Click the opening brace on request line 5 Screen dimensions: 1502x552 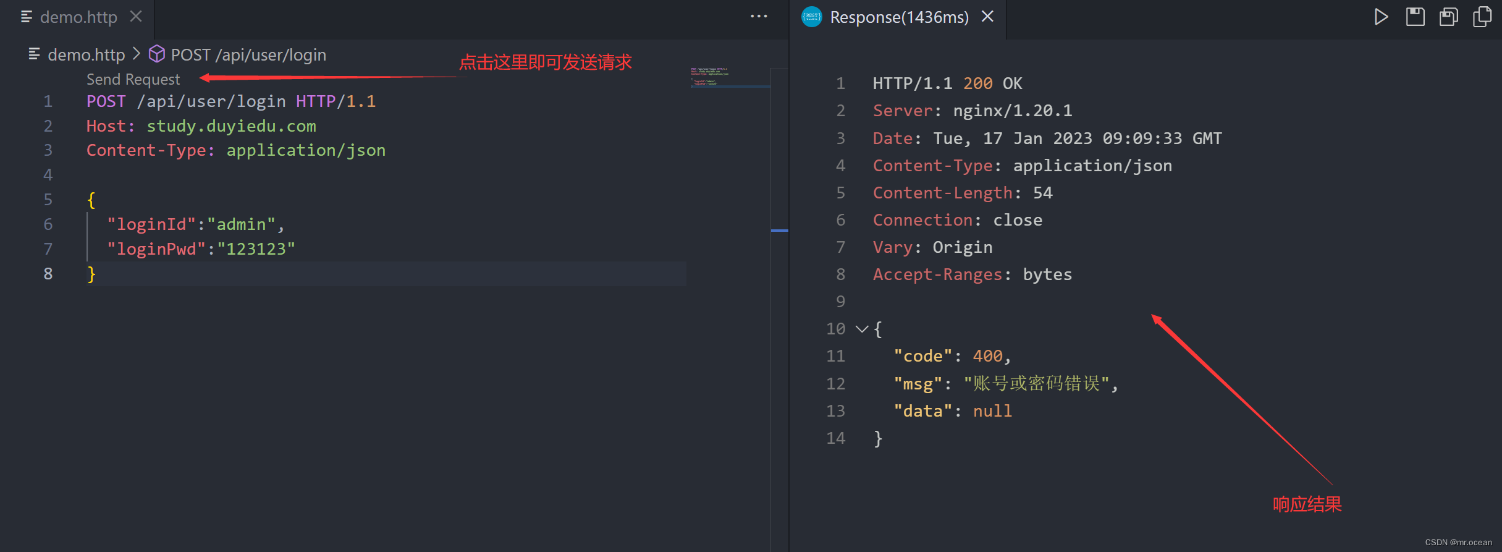pos(91,200)
